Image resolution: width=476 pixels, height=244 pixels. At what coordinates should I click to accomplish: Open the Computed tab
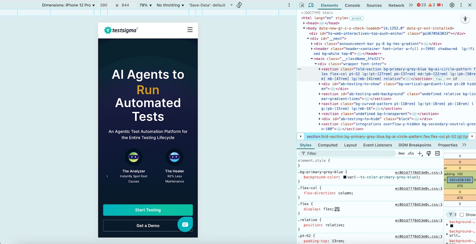pyautogui.click(x=328, y=145)
